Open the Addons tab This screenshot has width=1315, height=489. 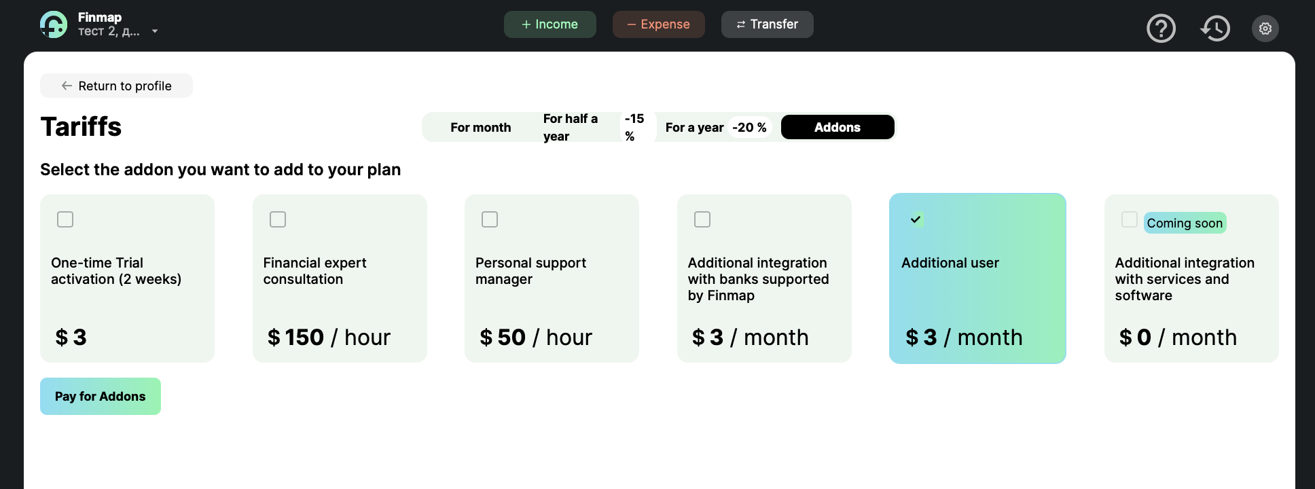(x=837, y=128)
